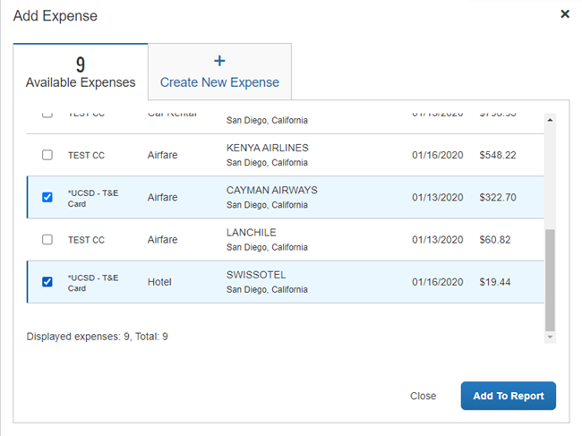Click the expense list scrollbar thumb
The image size is (582, 436).
(x=550, y=278)
